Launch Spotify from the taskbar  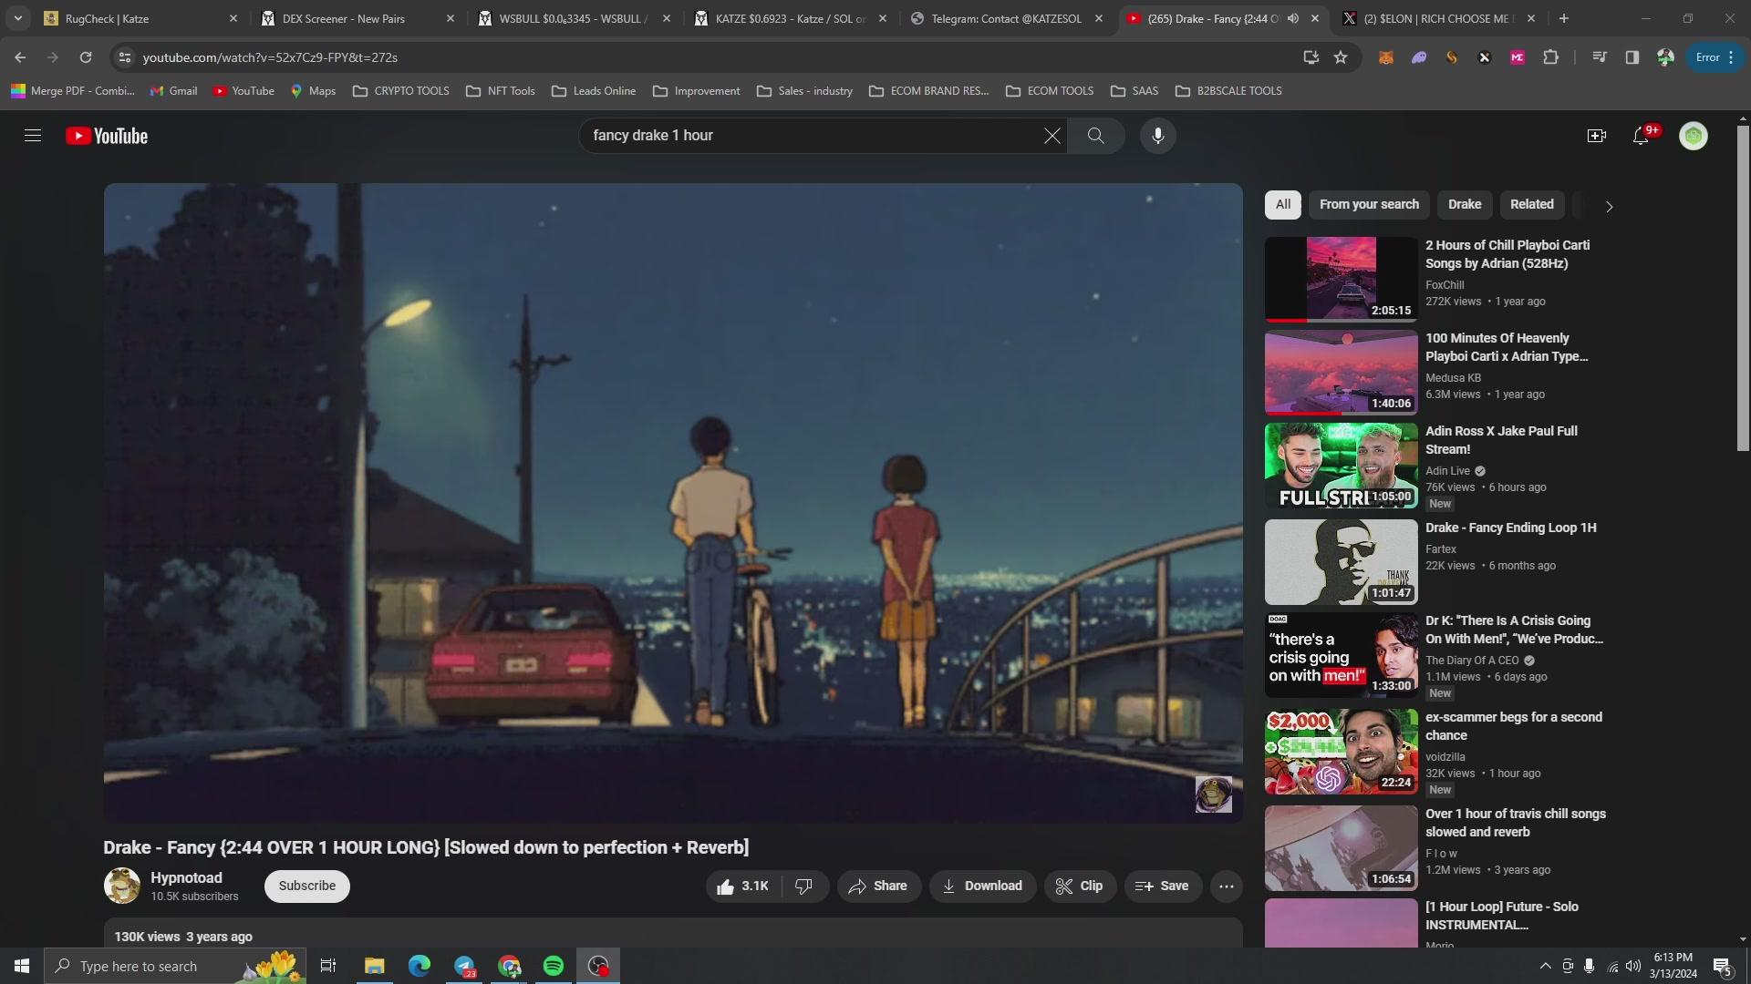pyautogui.click(x=554, y=966)
